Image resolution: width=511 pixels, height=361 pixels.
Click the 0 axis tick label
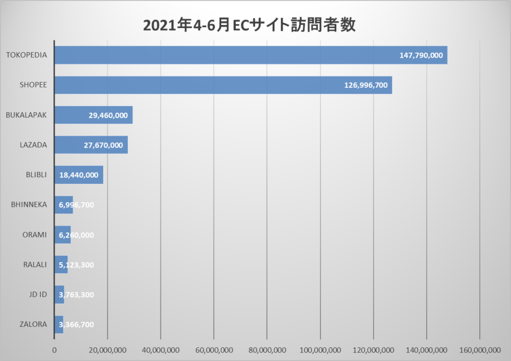pyautogui.click(x=55, y=350)
